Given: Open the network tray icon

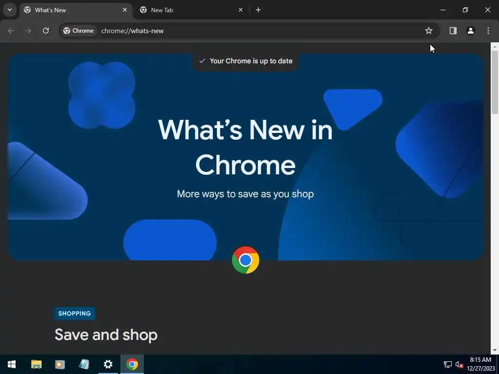Looking at the screenshot, I should 448,364.
